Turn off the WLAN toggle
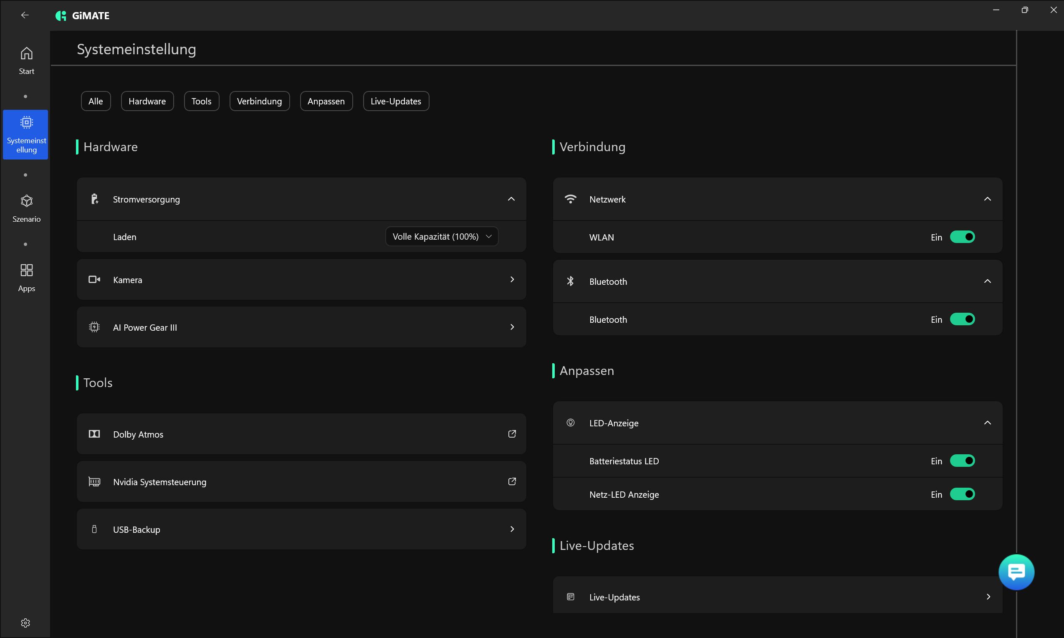This screenshot has height=638, width=1064. pos(962,237)
